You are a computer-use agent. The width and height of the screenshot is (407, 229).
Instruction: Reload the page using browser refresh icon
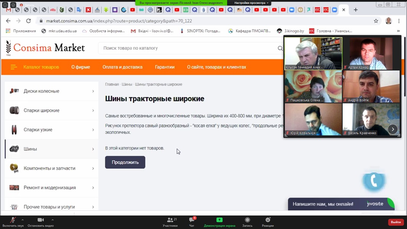point(28,21)
